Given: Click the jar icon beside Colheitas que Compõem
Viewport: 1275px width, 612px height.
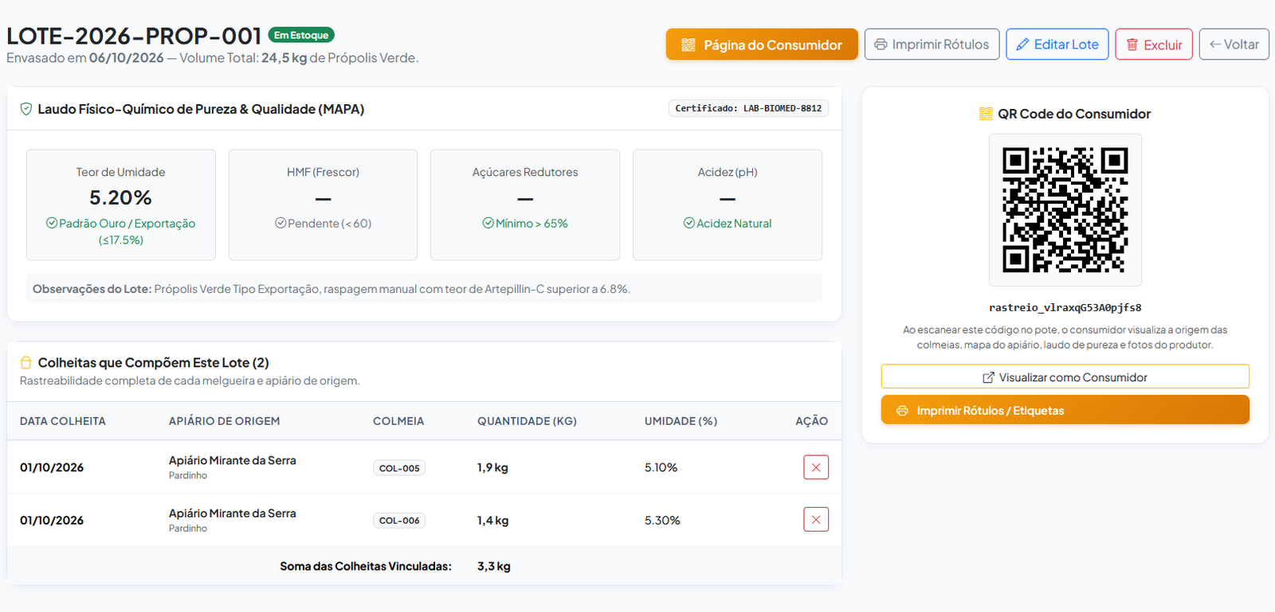Looking at the screenshot, I should click(26, 363).
